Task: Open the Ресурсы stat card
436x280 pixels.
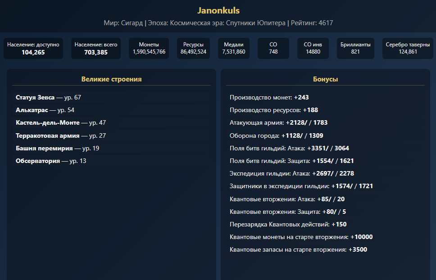Action: pyautogui.click(x=193, y=48)
